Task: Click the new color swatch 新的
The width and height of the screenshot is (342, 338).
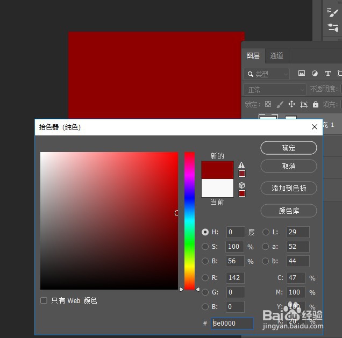Action: click(x=217, y=170)
